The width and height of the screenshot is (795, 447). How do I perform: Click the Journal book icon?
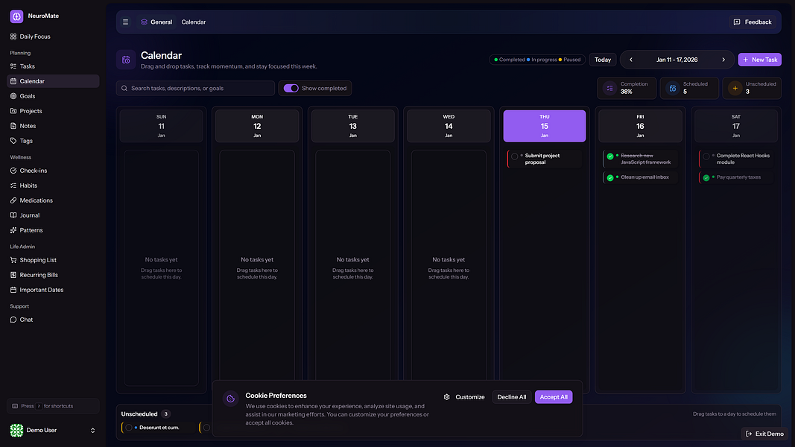click(13, 215)
